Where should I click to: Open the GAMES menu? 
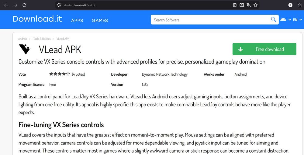click(100, 21)
